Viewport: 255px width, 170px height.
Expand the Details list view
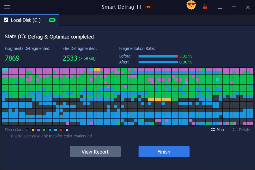(x=241, y=130)
